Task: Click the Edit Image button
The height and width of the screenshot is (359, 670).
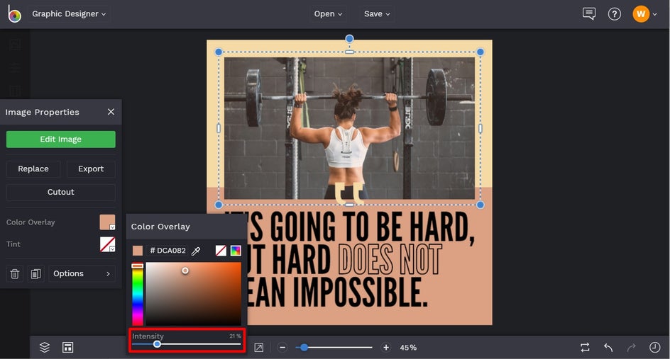Action: point(60,139)
